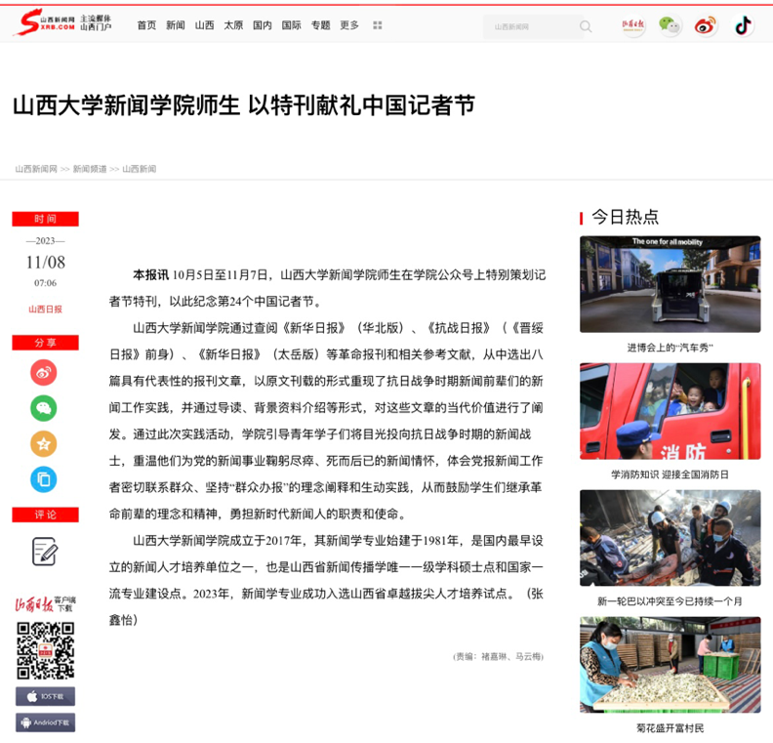Open the 进博会上的汽车秀 thumbnail
This screenshot has height=743, width=773.
pyautogui.click(x=670, y=284)
